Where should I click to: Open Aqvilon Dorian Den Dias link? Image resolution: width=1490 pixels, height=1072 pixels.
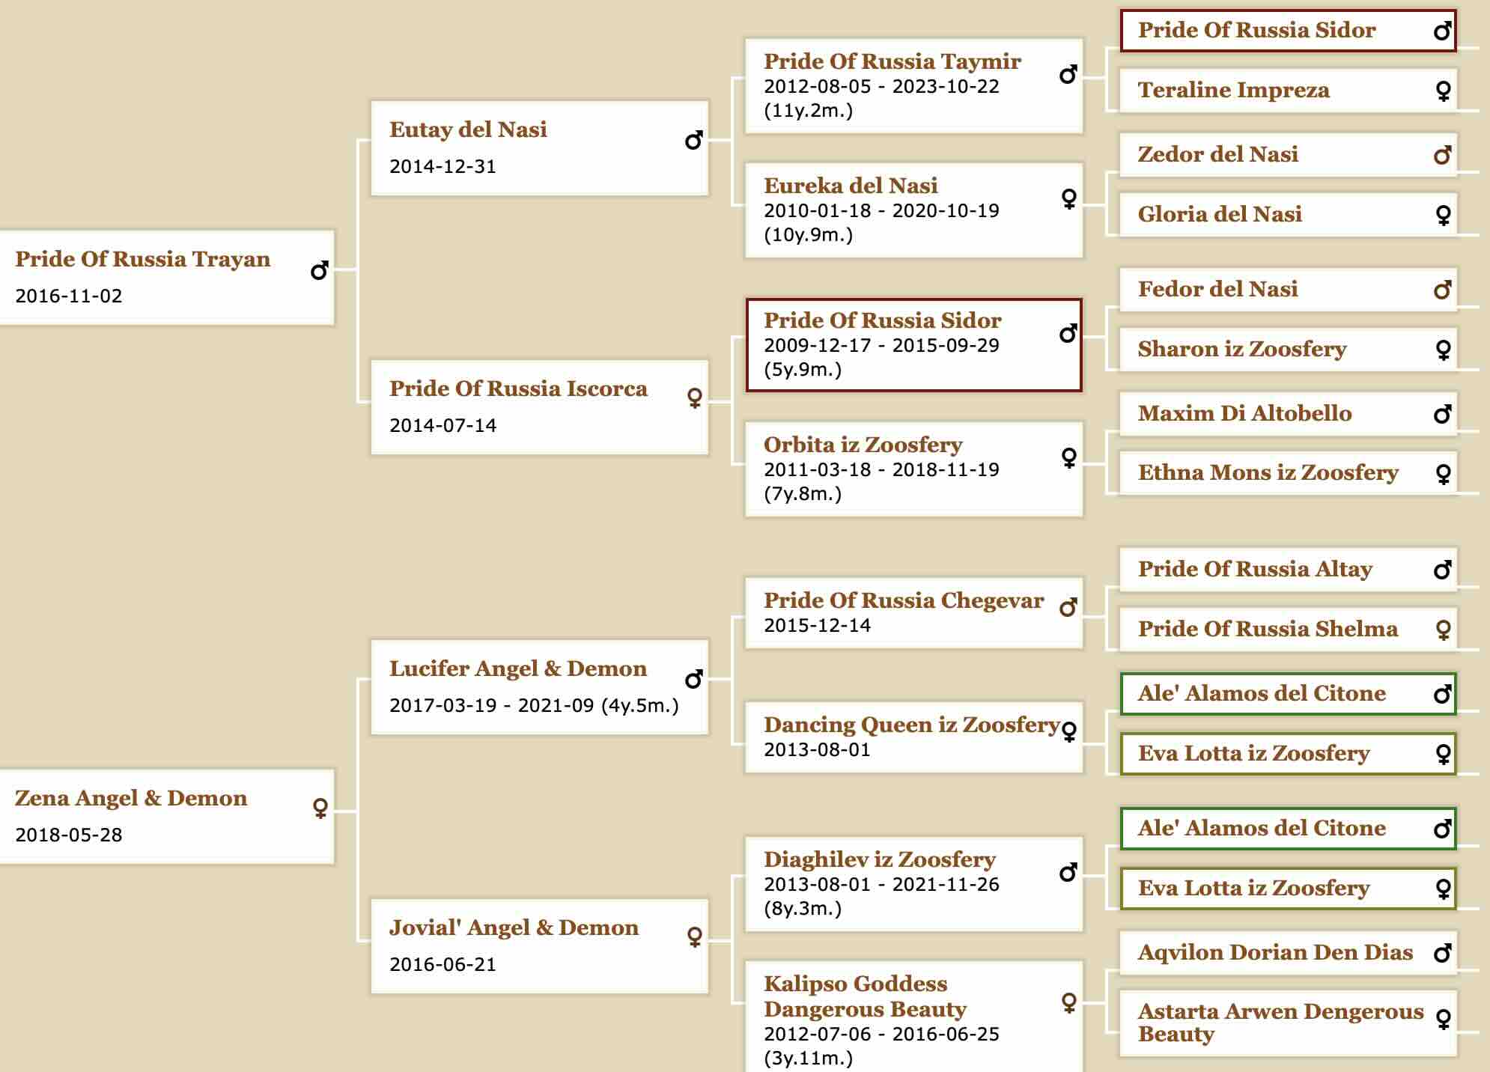click(1275, 951)
